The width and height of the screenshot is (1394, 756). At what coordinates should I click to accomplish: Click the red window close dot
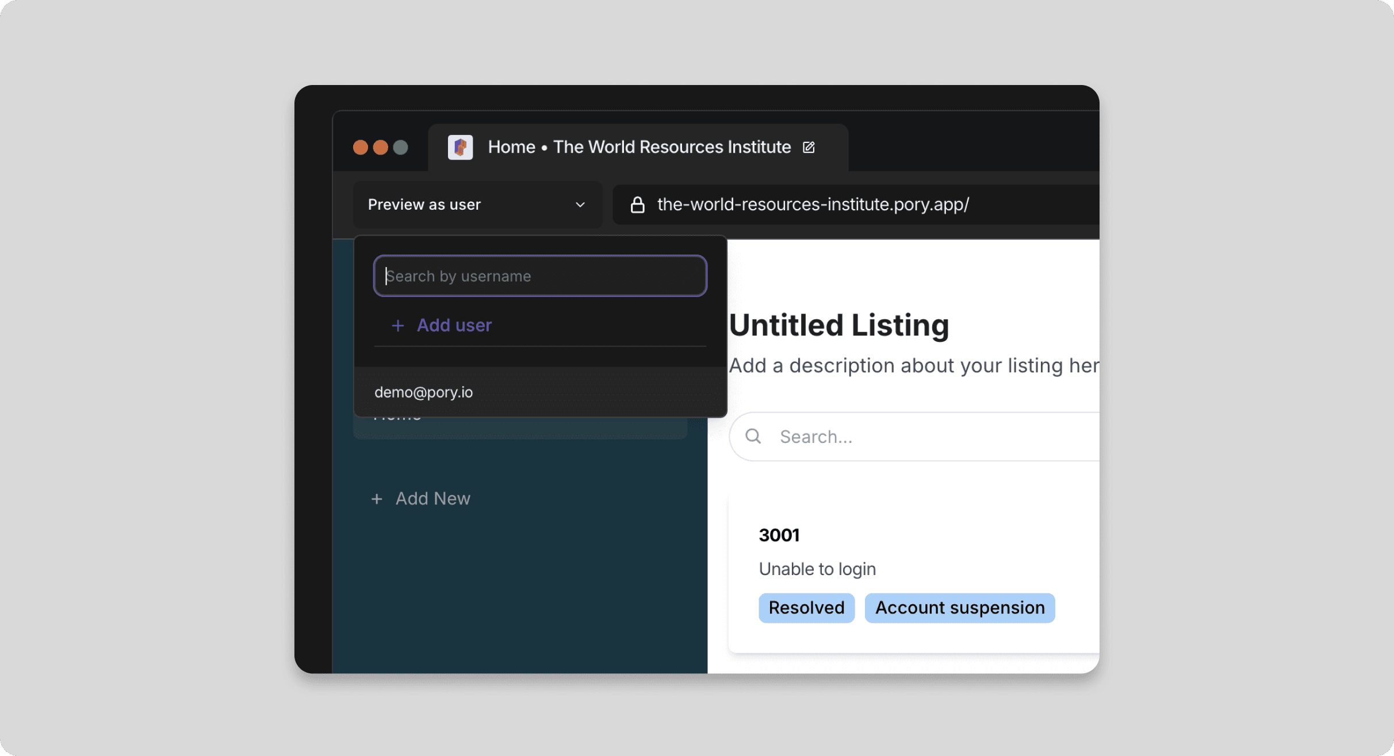pos(361,148)
